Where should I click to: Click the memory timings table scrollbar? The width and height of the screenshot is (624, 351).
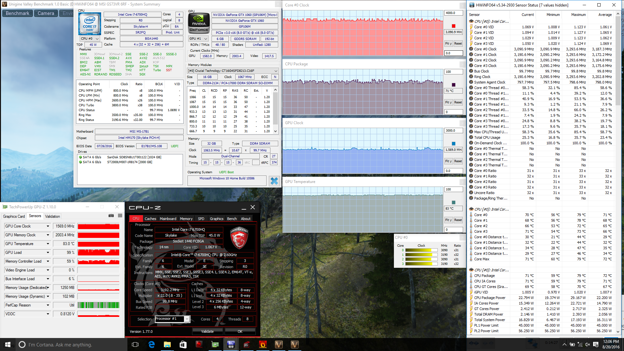pos(276,110)
